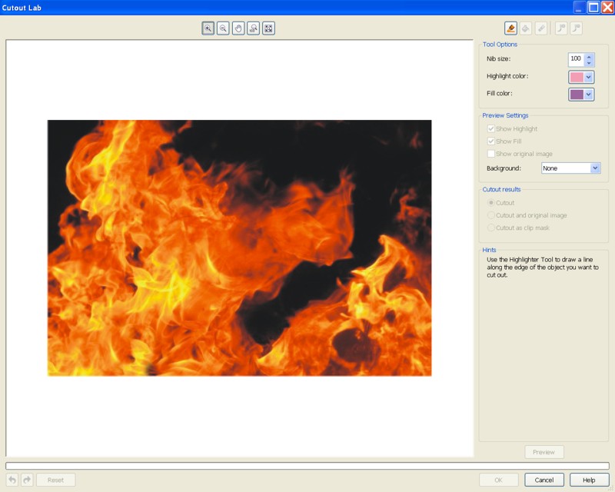Click the Cancel button

[544, 480]
